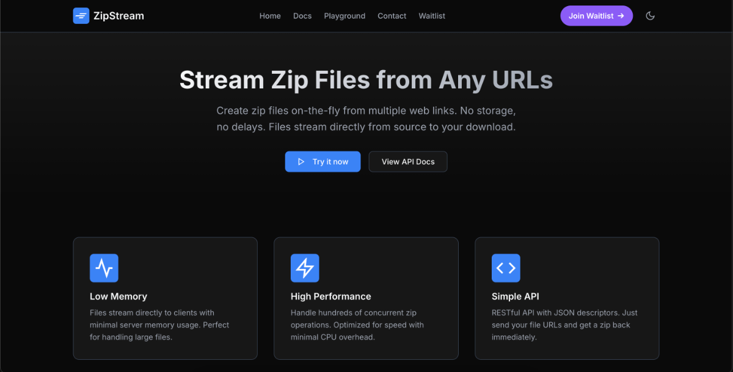This screenshot has height=372, width=733.
Task: Click the play triangle icon in Try it now
Action: [301, 162]
